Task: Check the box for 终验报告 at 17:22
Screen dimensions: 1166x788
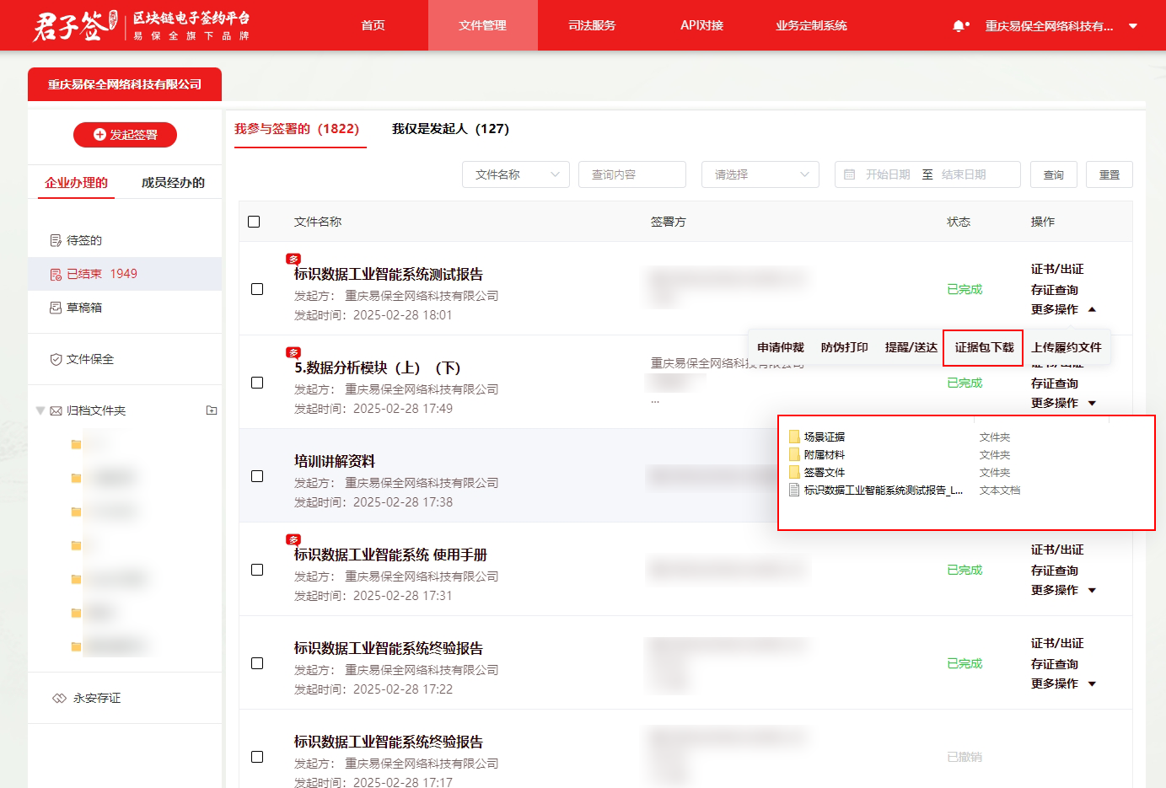Action: [x=257, y=663]
